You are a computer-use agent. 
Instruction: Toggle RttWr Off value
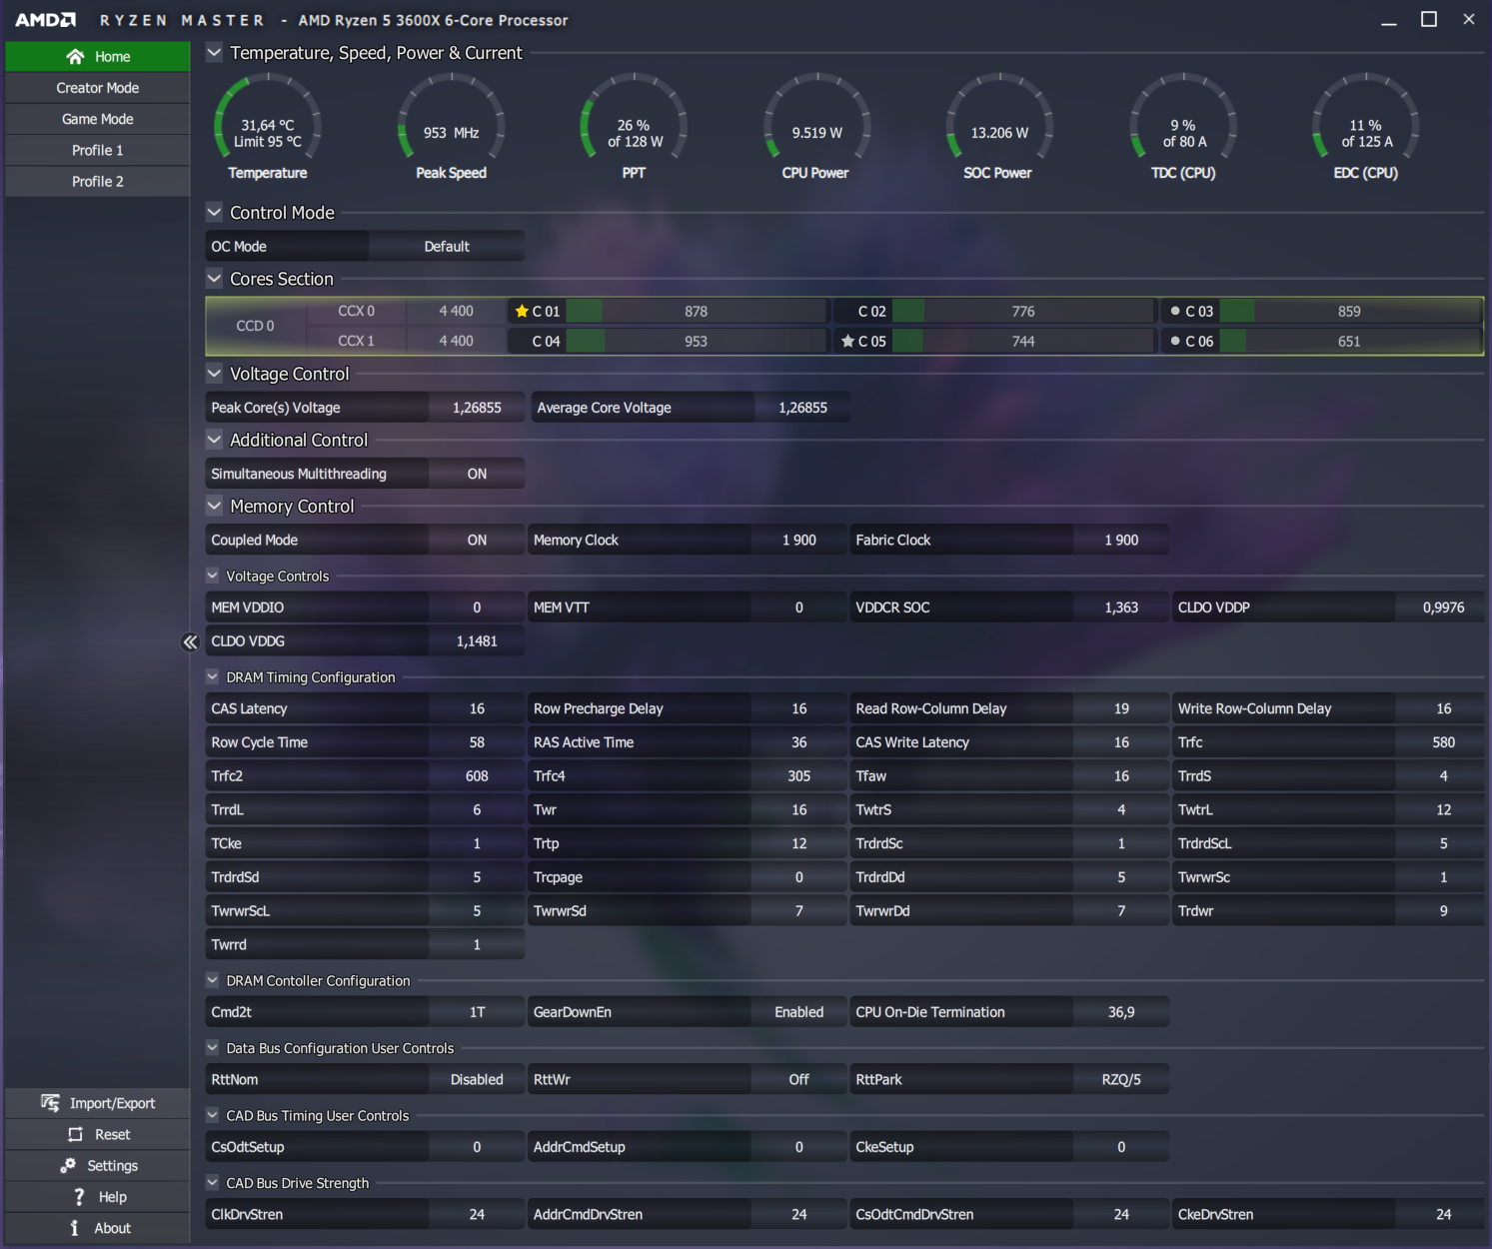(x=798, y=1079)
